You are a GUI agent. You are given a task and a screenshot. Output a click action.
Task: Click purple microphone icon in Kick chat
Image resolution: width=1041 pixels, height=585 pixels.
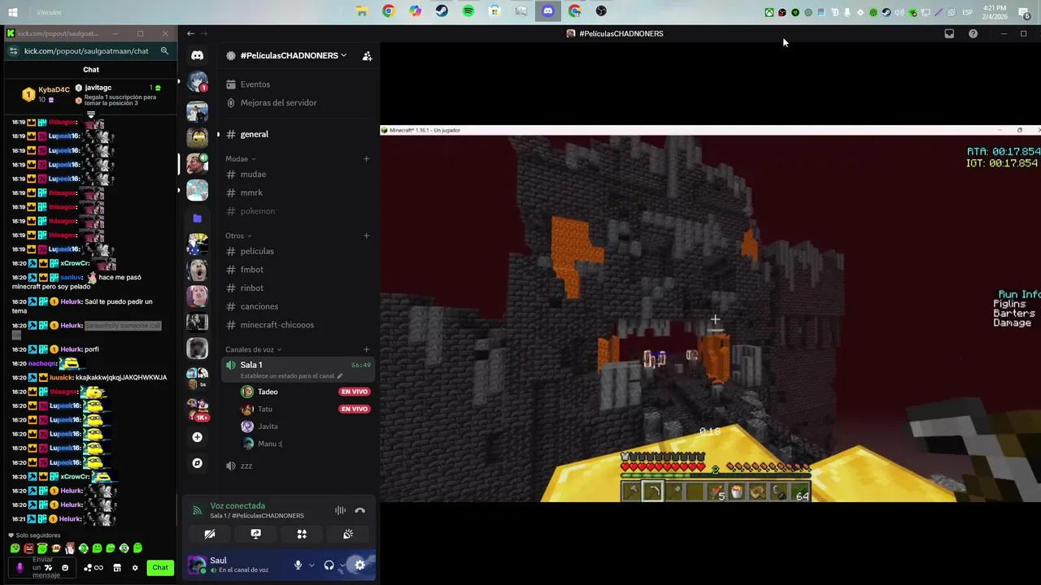[20, 568]
